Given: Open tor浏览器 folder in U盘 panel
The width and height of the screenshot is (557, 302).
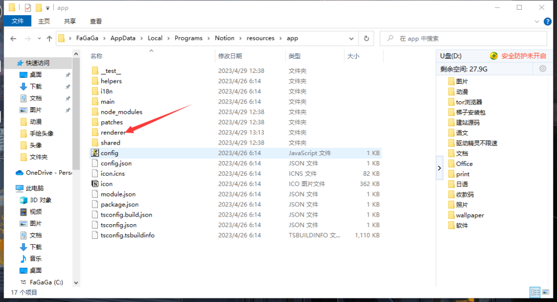Looking at the screenshot, I should point(469,102).
